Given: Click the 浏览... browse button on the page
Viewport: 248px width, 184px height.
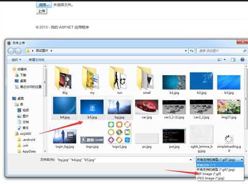Looking at the screenshot, I should coord(43,5).
